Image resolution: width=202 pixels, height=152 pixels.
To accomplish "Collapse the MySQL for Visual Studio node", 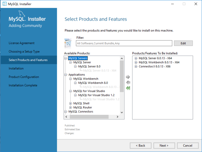I will 71,91.
